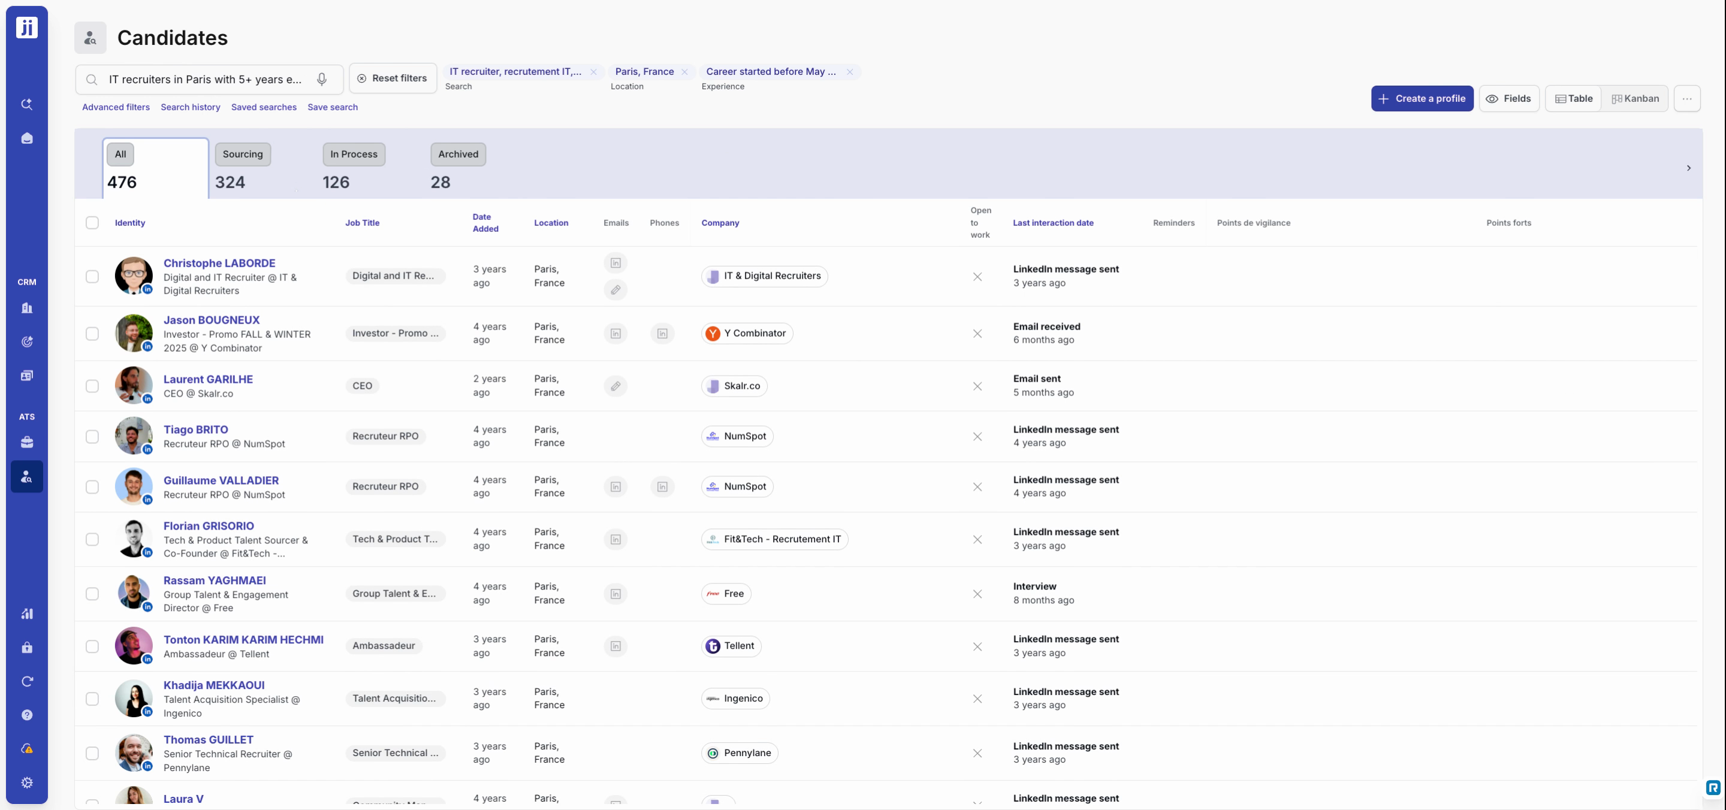Open the Candidates sidebar icon under ATS

(27, 476)
